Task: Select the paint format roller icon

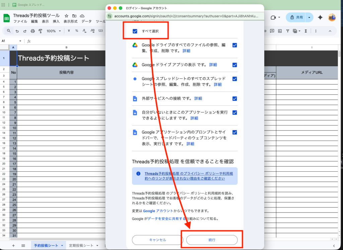Action: tap(40, 31)
